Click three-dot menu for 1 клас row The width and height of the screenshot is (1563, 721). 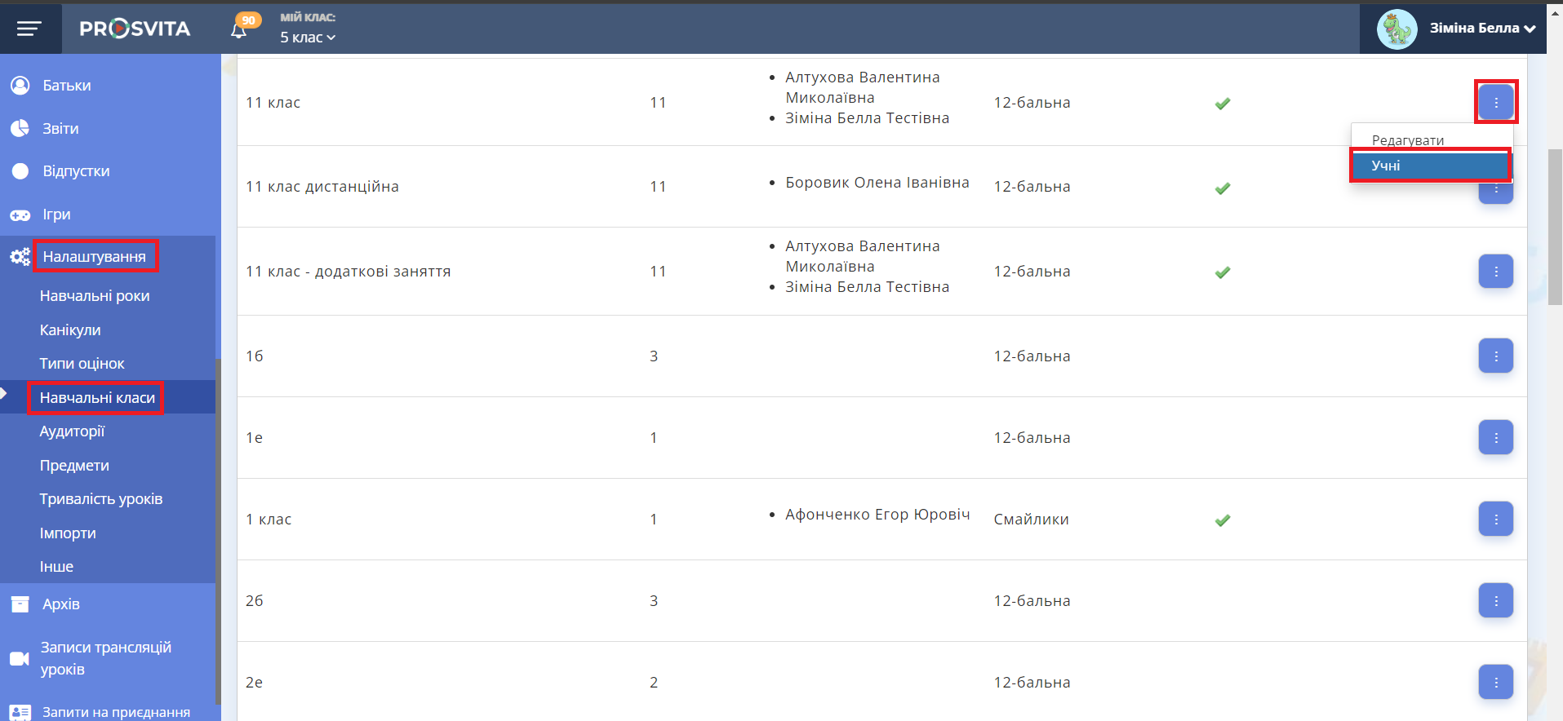click(x=1495, y=519)
